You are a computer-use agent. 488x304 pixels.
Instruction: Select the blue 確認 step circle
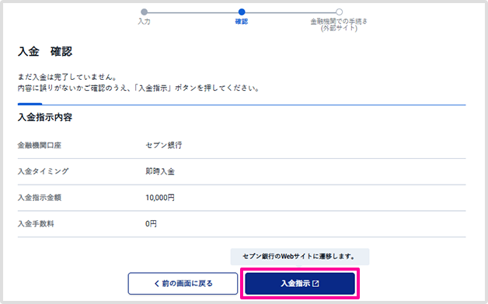(x=242, y=12)
